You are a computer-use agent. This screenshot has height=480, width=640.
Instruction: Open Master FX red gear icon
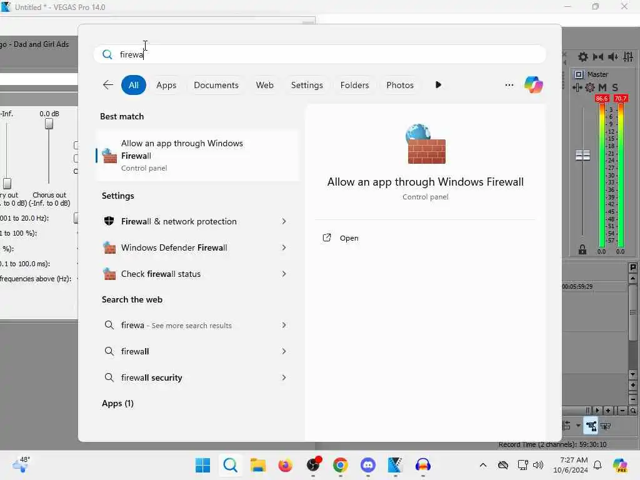590,87
